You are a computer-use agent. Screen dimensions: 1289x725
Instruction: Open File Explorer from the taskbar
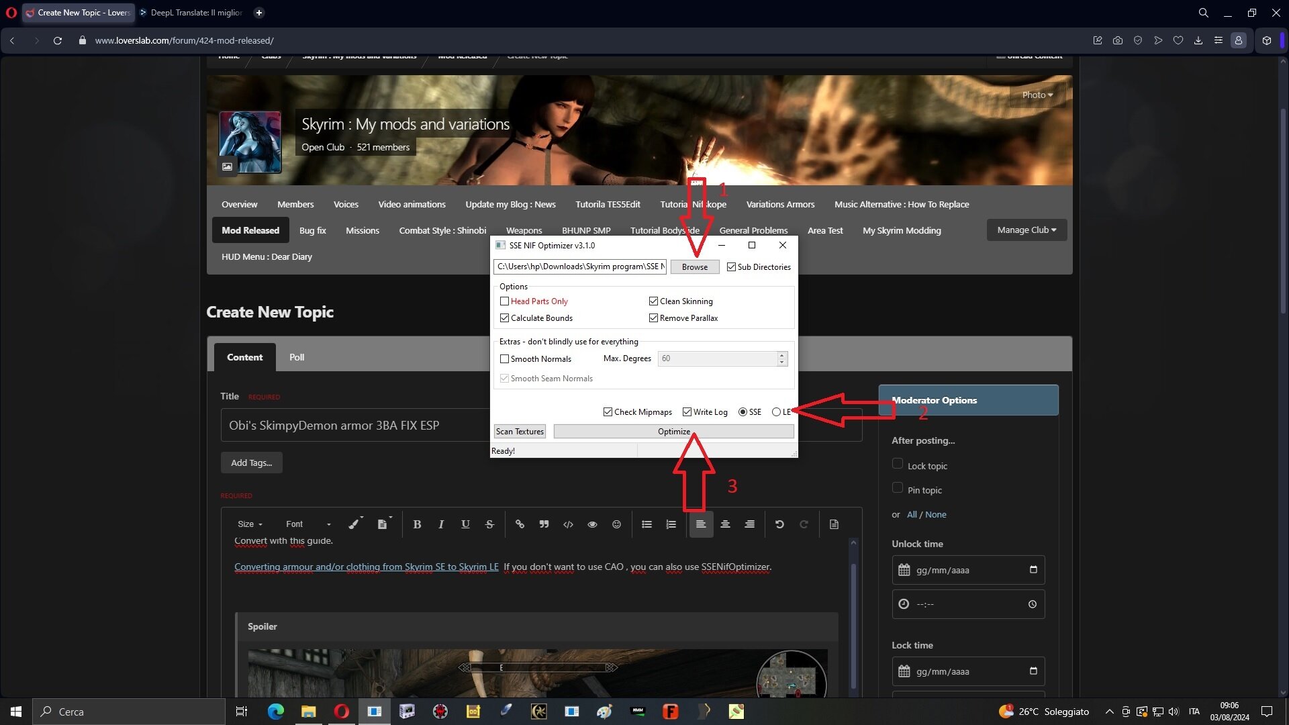pos(308,712)
